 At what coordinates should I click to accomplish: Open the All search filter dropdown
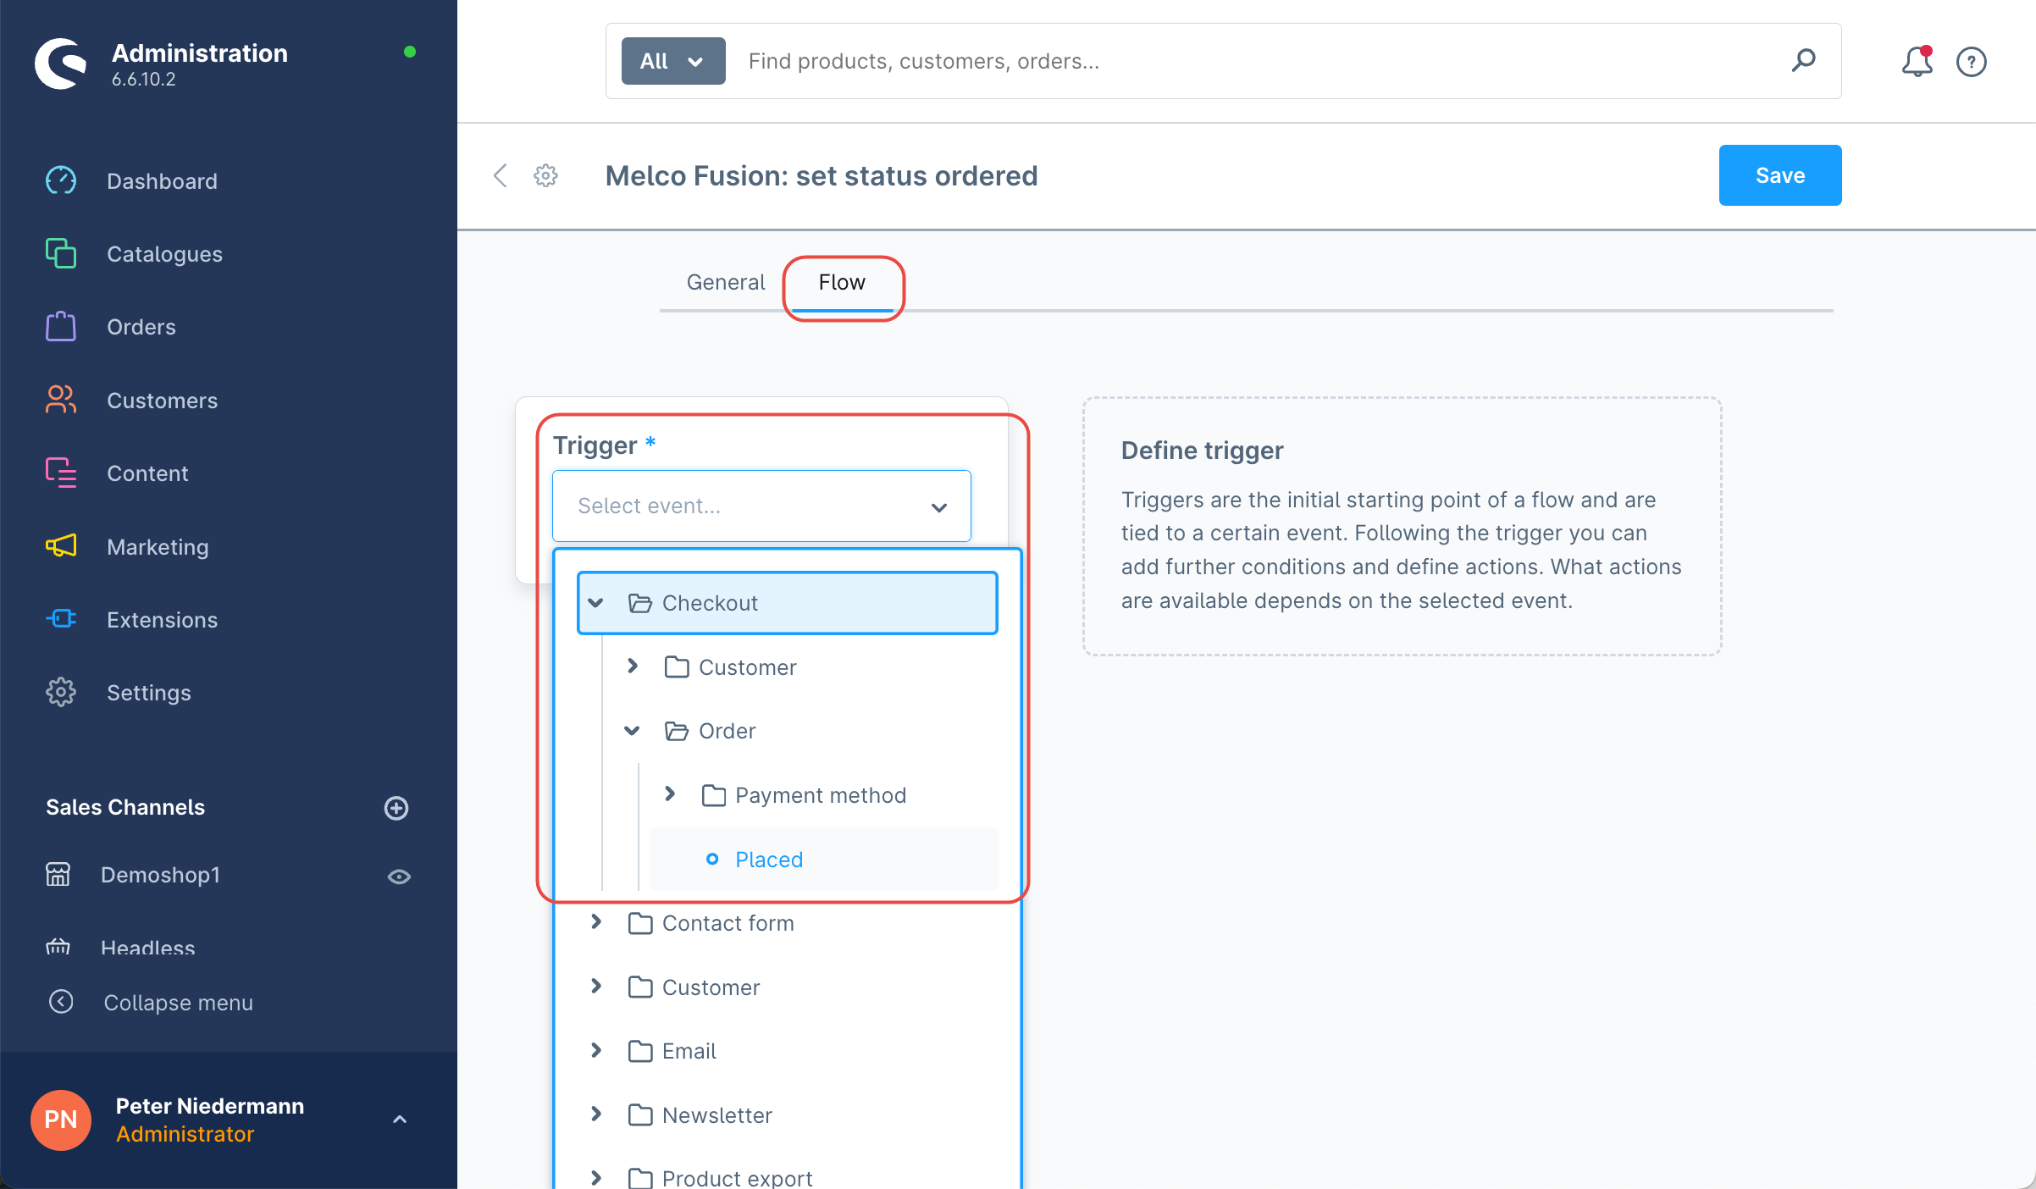(673, 61)
